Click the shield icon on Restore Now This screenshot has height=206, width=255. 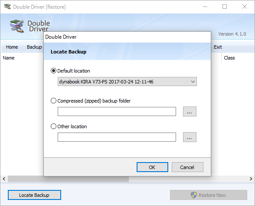click(194, 195)
